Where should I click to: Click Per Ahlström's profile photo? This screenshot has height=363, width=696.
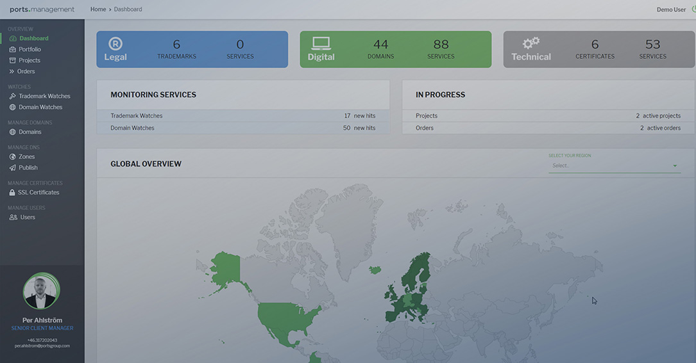(x=41, y=292)
